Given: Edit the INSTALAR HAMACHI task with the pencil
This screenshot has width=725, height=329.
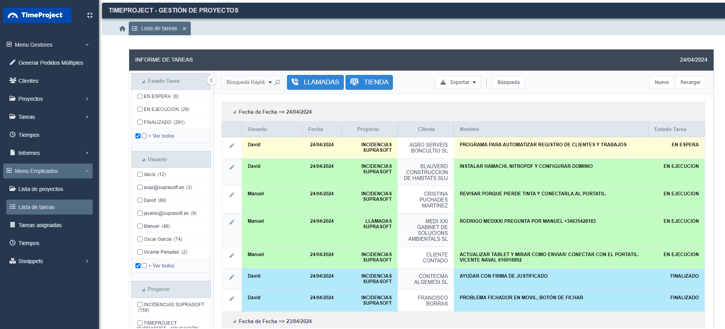Looking at the screenshot, I should pyautogui.click(x=232, y=167).
